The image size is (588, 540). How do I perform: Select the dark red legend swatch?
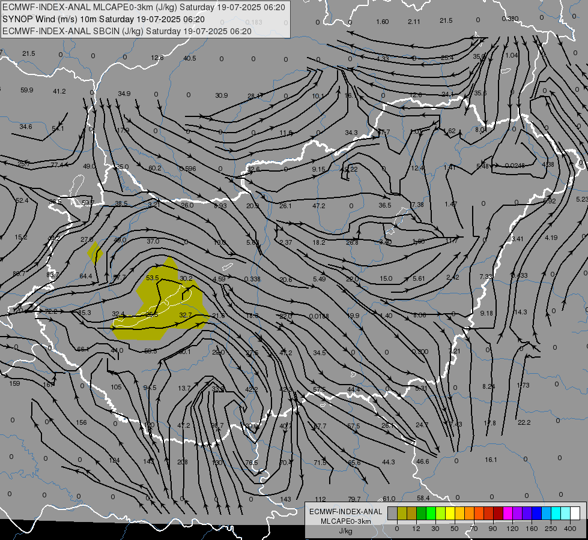tap(498, 513)
